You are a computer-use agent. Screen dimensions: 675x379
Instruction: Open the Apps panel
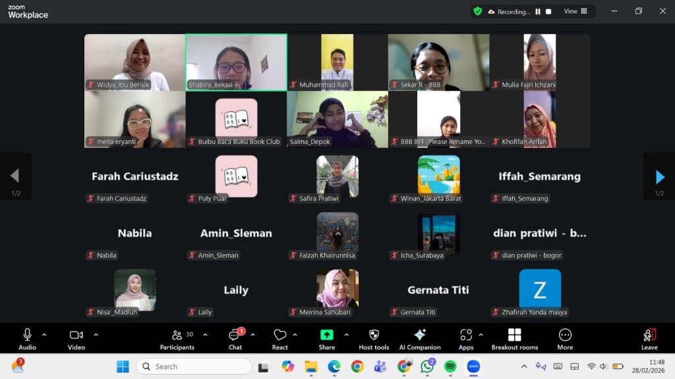466,338
